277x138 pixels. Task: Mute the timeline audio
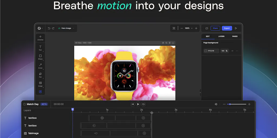pos(216,104)
